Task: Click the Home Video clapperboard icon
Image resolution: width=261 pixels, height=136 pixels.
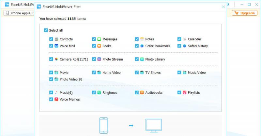Action: [99, 73]
